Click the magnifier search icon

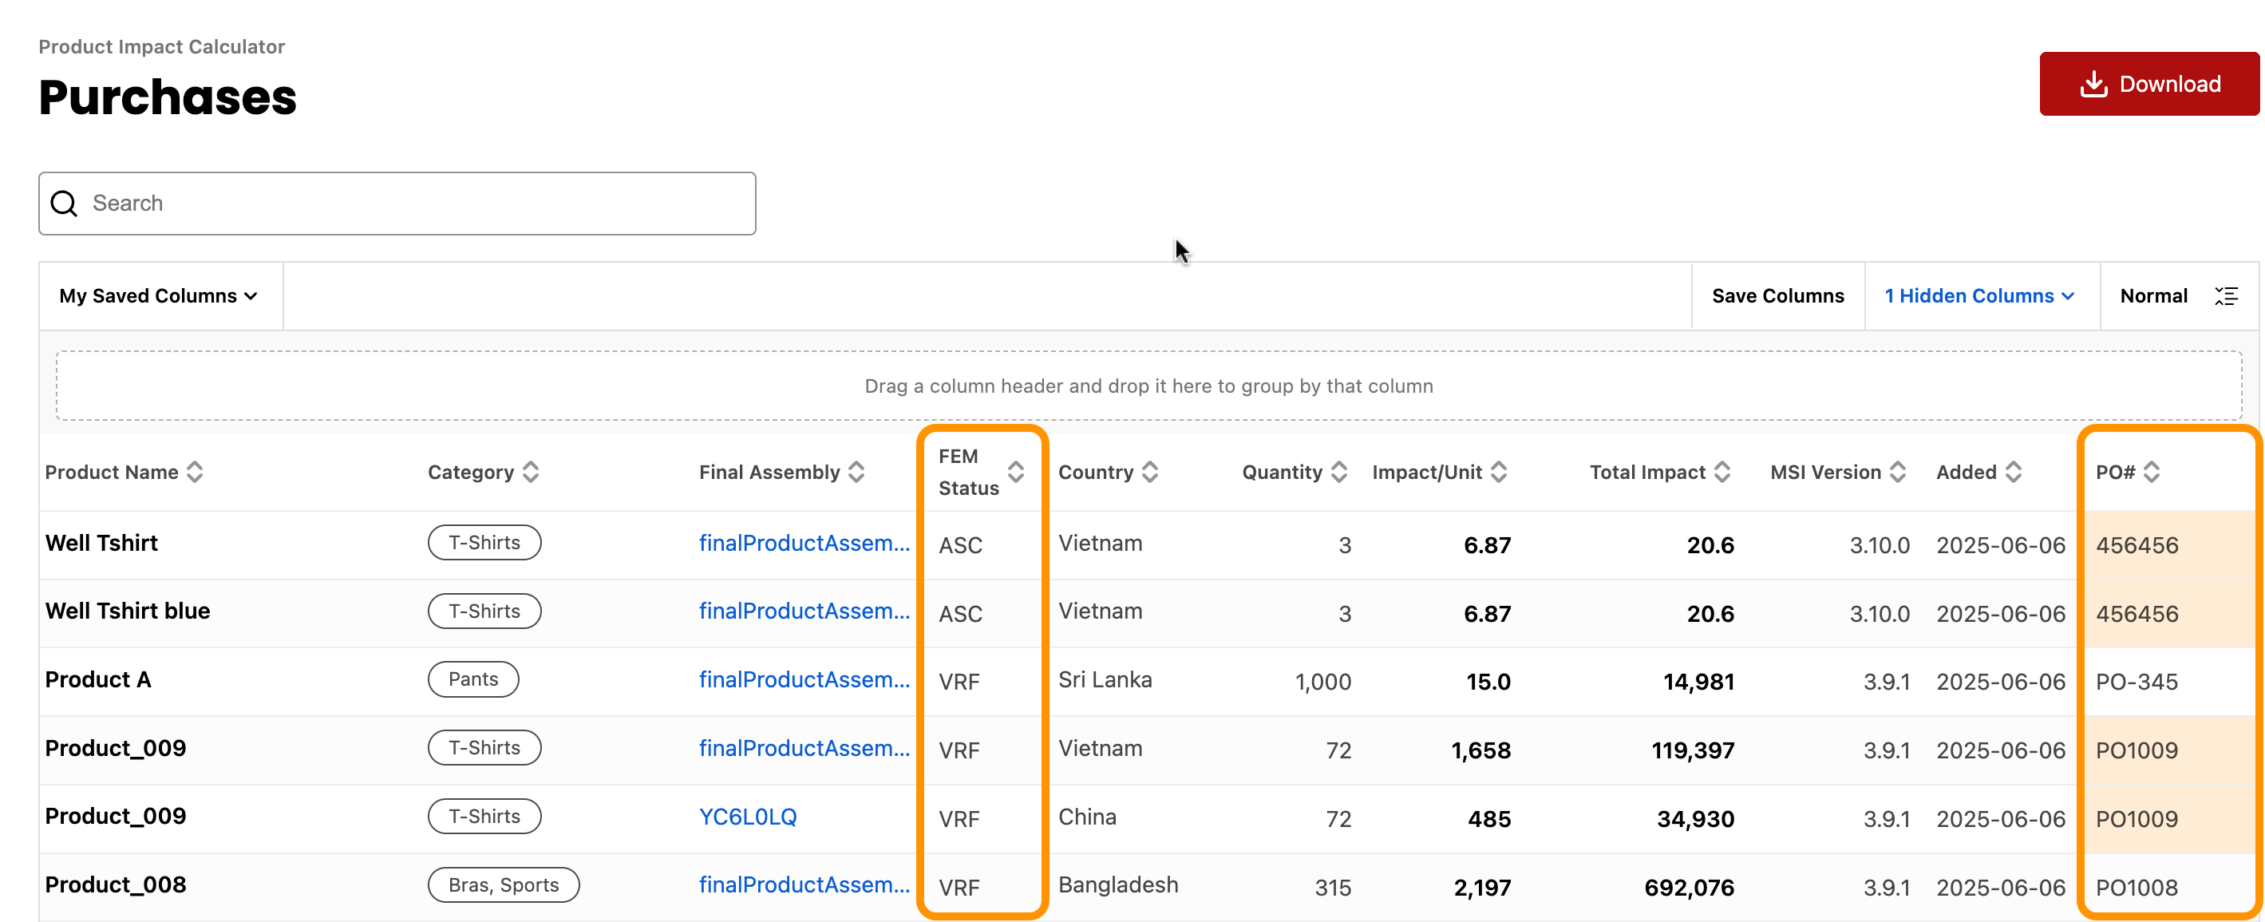tap(64, 204)
